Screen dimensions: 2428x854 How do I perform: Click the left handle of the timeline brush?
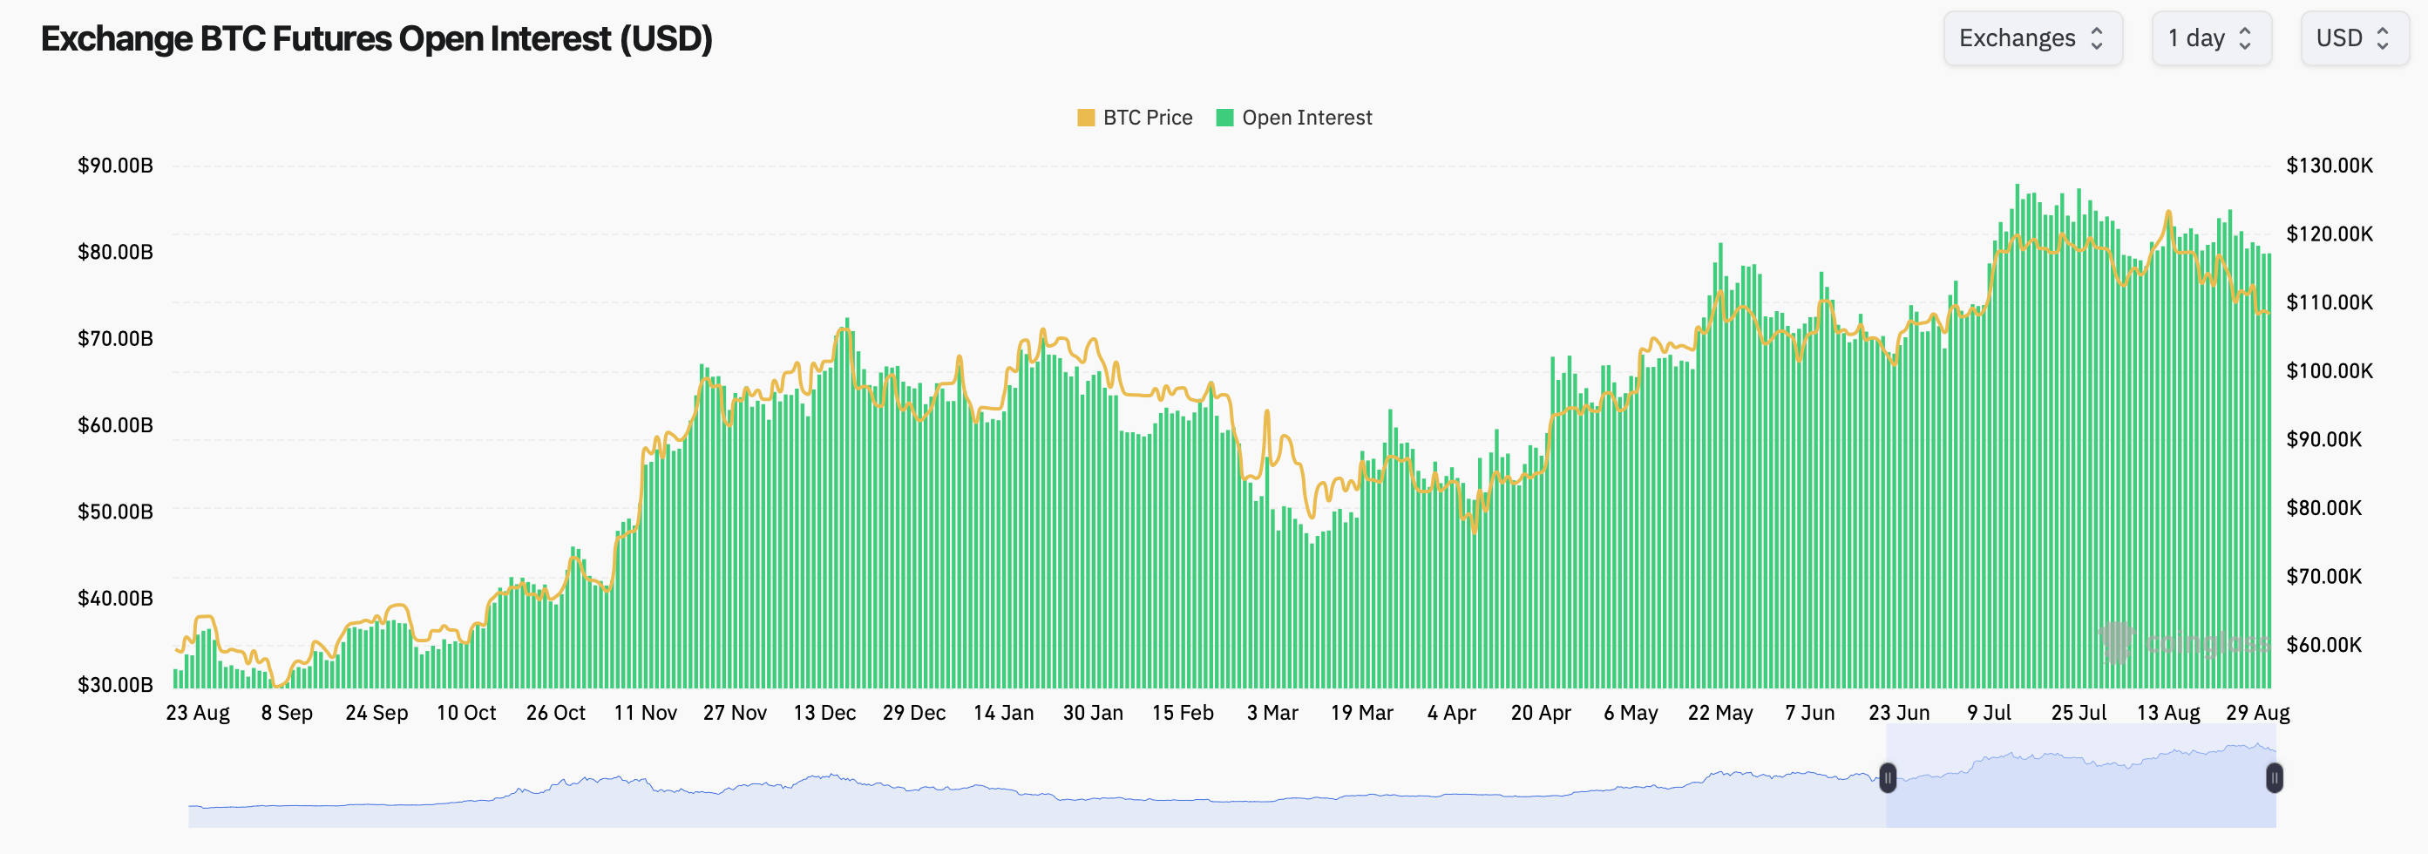click(1888, 777)
